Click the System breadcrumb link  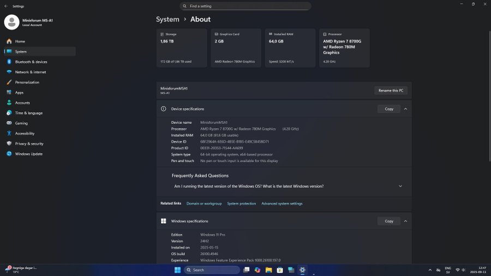[167, 20]
